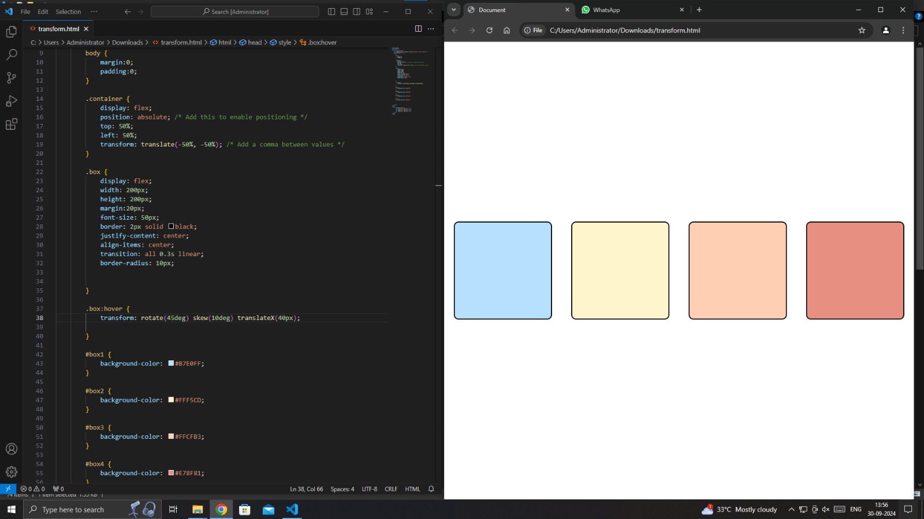
Task: Go back in VS Code navigation
Action: tap(128, 12)
